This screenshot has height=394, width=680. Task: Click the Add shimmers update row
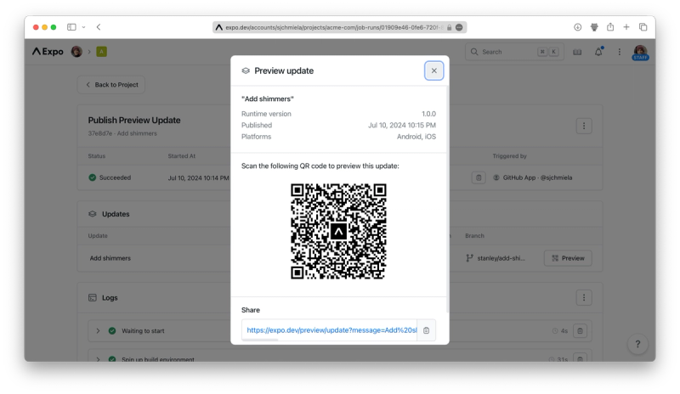click(110, 258)
